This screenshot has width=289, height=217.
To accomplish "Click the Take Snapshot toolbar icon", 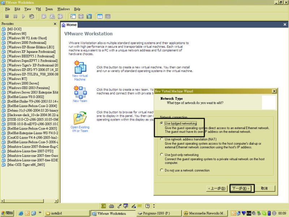I will (x=44, y=16).
